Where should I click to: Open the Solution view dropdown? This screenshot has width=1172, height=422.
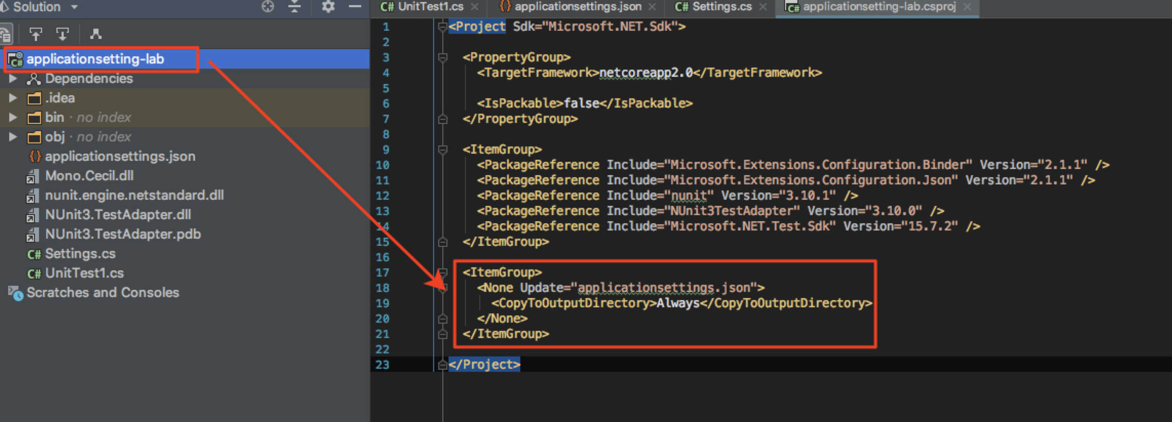pyautogui.click(x=74, y=7)
